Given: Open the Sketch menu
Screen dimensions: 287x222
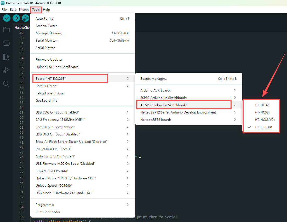Looking at the screenshot, I should [24, 9].
